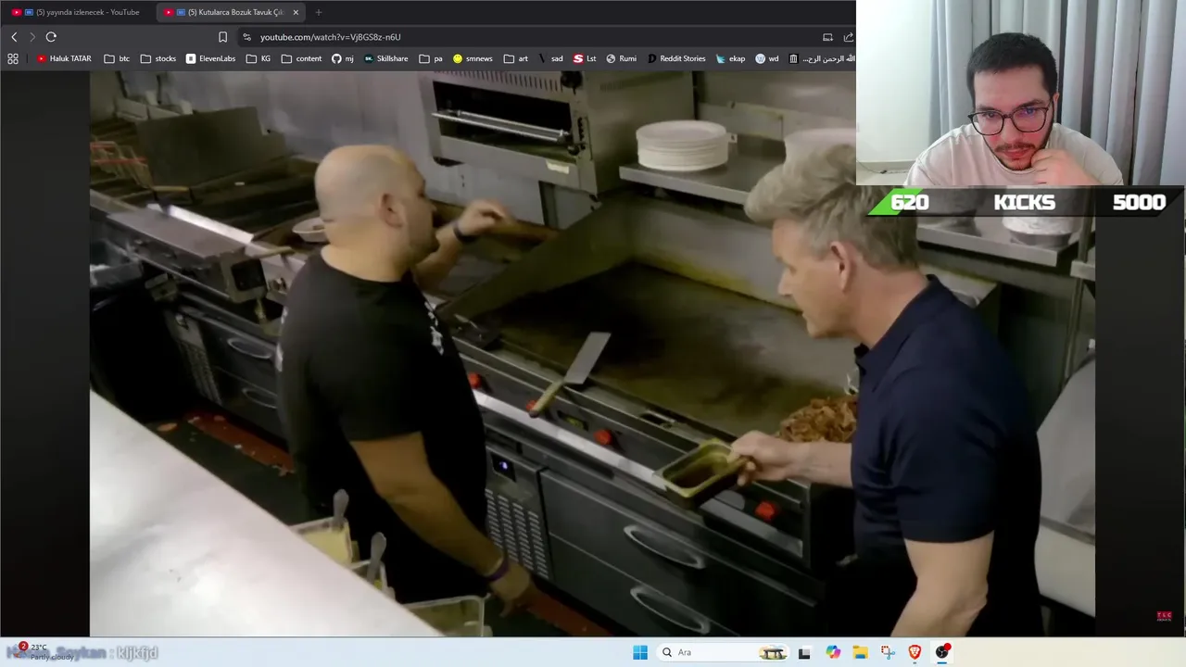
Task: Open Snipping Tool from the taskbar
Action: [x=888, y=652]
